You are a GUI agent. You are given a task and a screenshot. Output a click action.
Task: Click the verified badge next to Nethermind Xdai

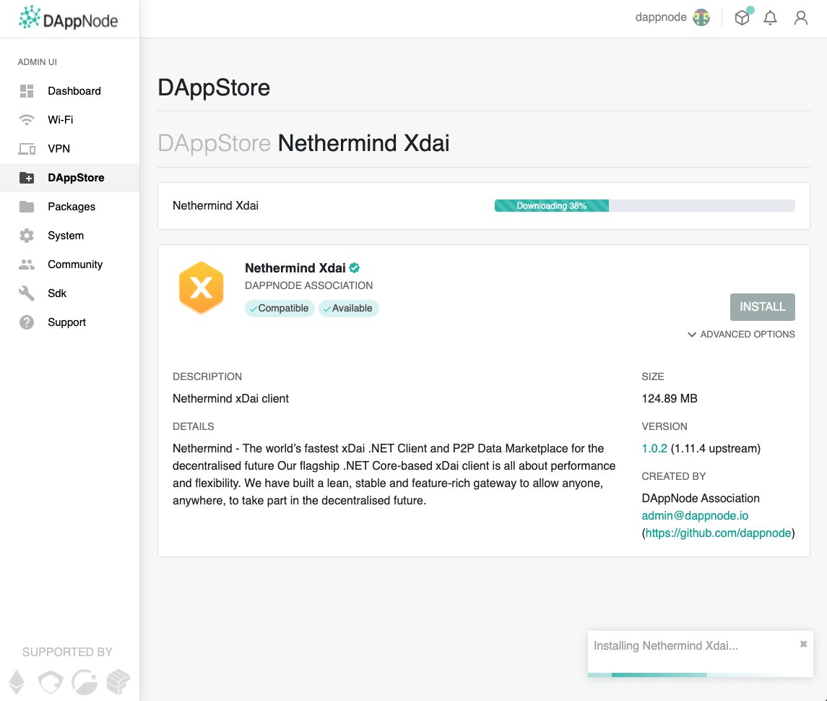[x=355, y=267]
